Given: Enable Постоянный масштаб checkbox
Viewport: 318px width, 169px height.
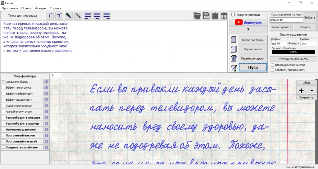Looking at the screenshot, I should 3,141.
